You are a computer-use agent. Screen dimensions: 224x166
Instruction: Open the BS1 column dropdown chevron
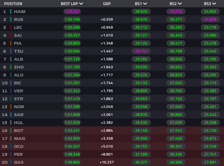coord(145,3)
